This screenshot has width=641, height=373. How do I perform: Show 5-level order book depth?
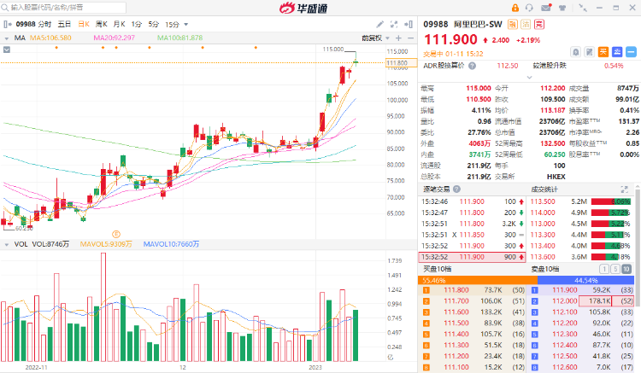(615, 269)
